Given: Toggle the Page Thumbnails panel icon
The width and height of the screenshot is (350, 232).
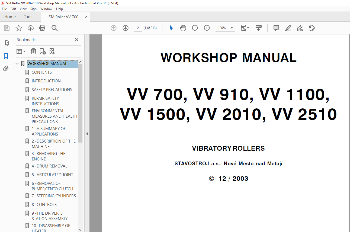Looking at the screenshot, I should click(6, 43).
